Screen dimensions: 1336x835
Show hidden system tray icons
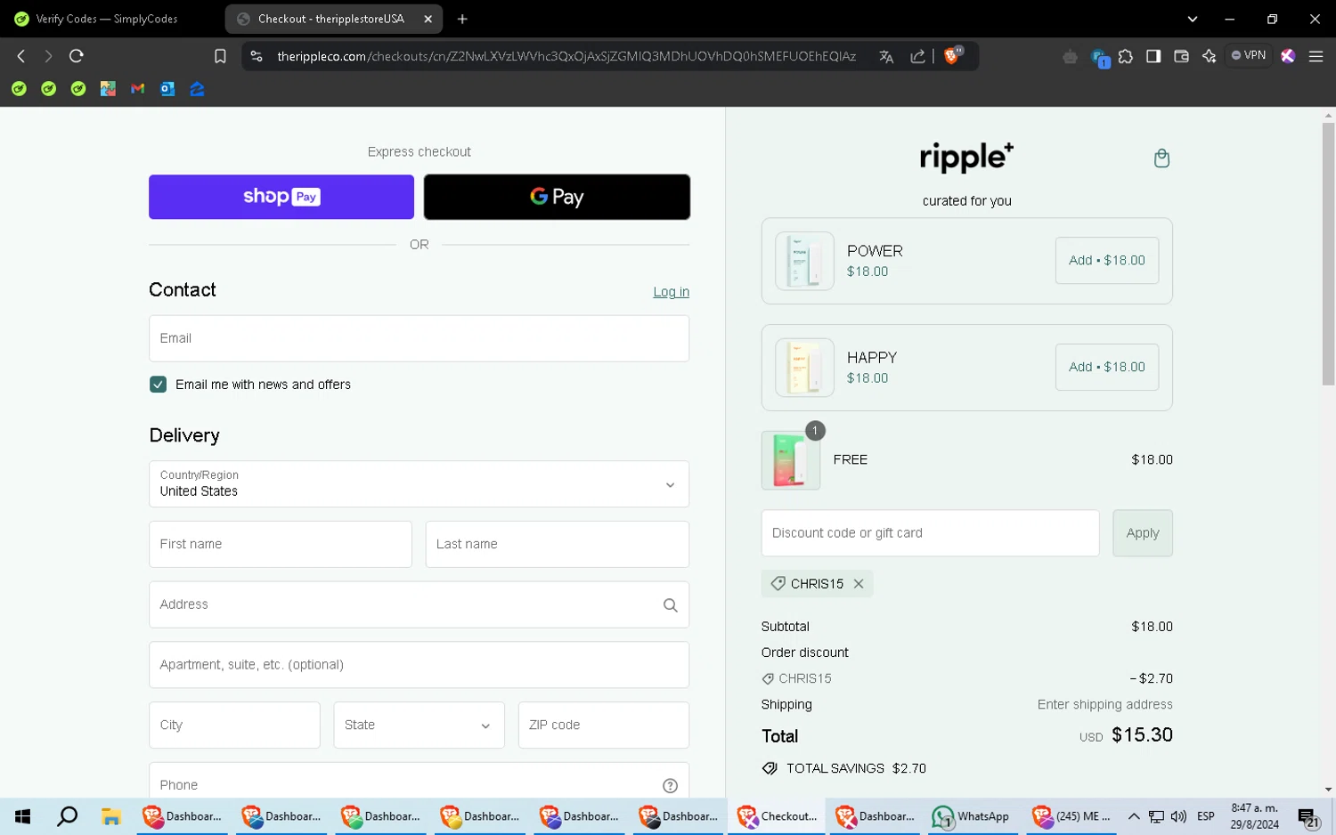tap(1134, 816)
